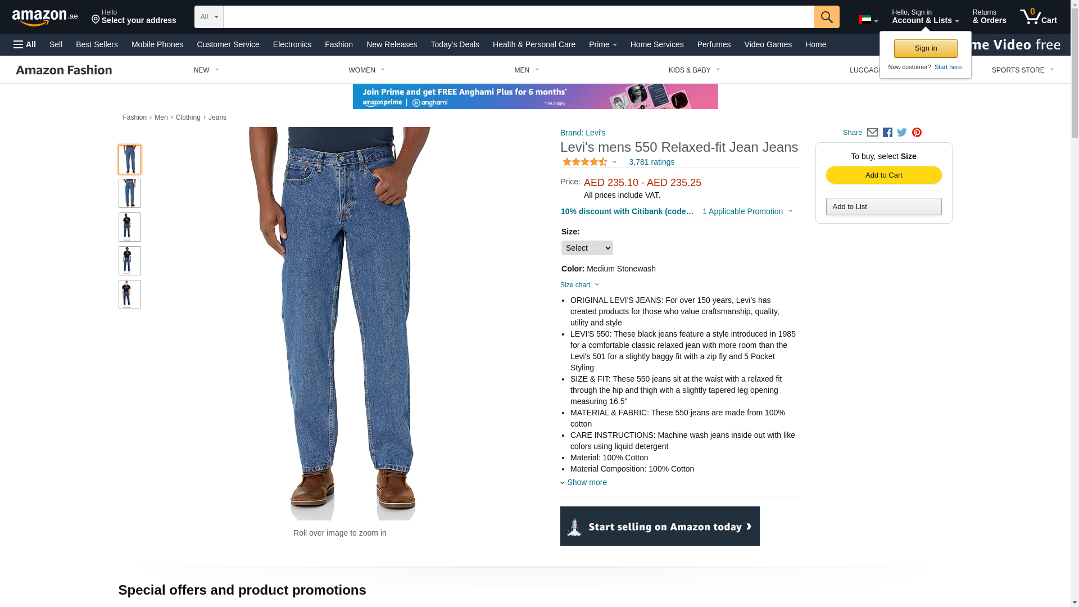Open the Size select dropdown
The image size is (1079, 607).
(x=587, y=248)
